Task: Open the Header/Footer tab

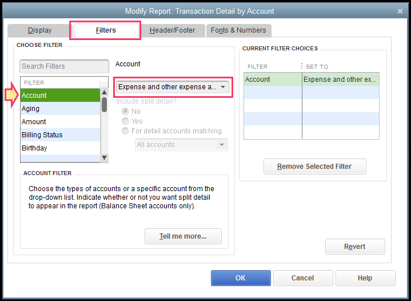Action: point(172,30)
